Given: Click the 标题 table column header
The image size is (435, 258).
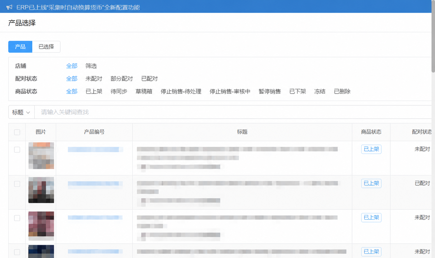Looking at the screenshot, I should [242, 132].
